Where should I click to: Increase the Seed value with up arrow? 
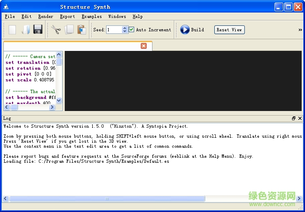click(x=125, y=28)
